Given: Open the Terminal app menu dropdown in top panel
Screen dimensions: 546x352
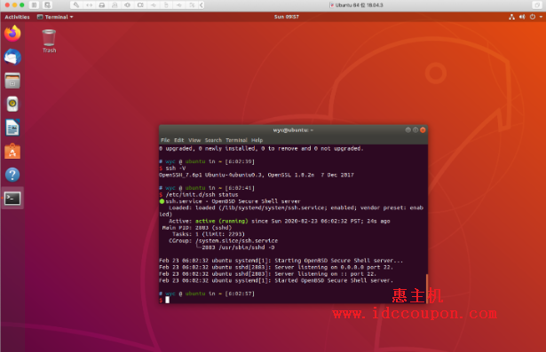Looking at the screenshot, I should click(55, 17).
